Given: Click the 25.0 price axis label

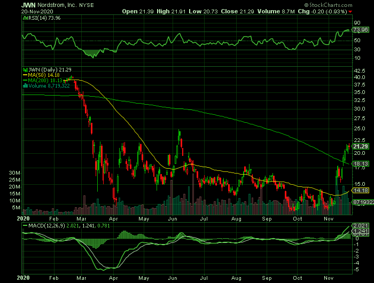Looking at the screenshot, I should [360, 129].
